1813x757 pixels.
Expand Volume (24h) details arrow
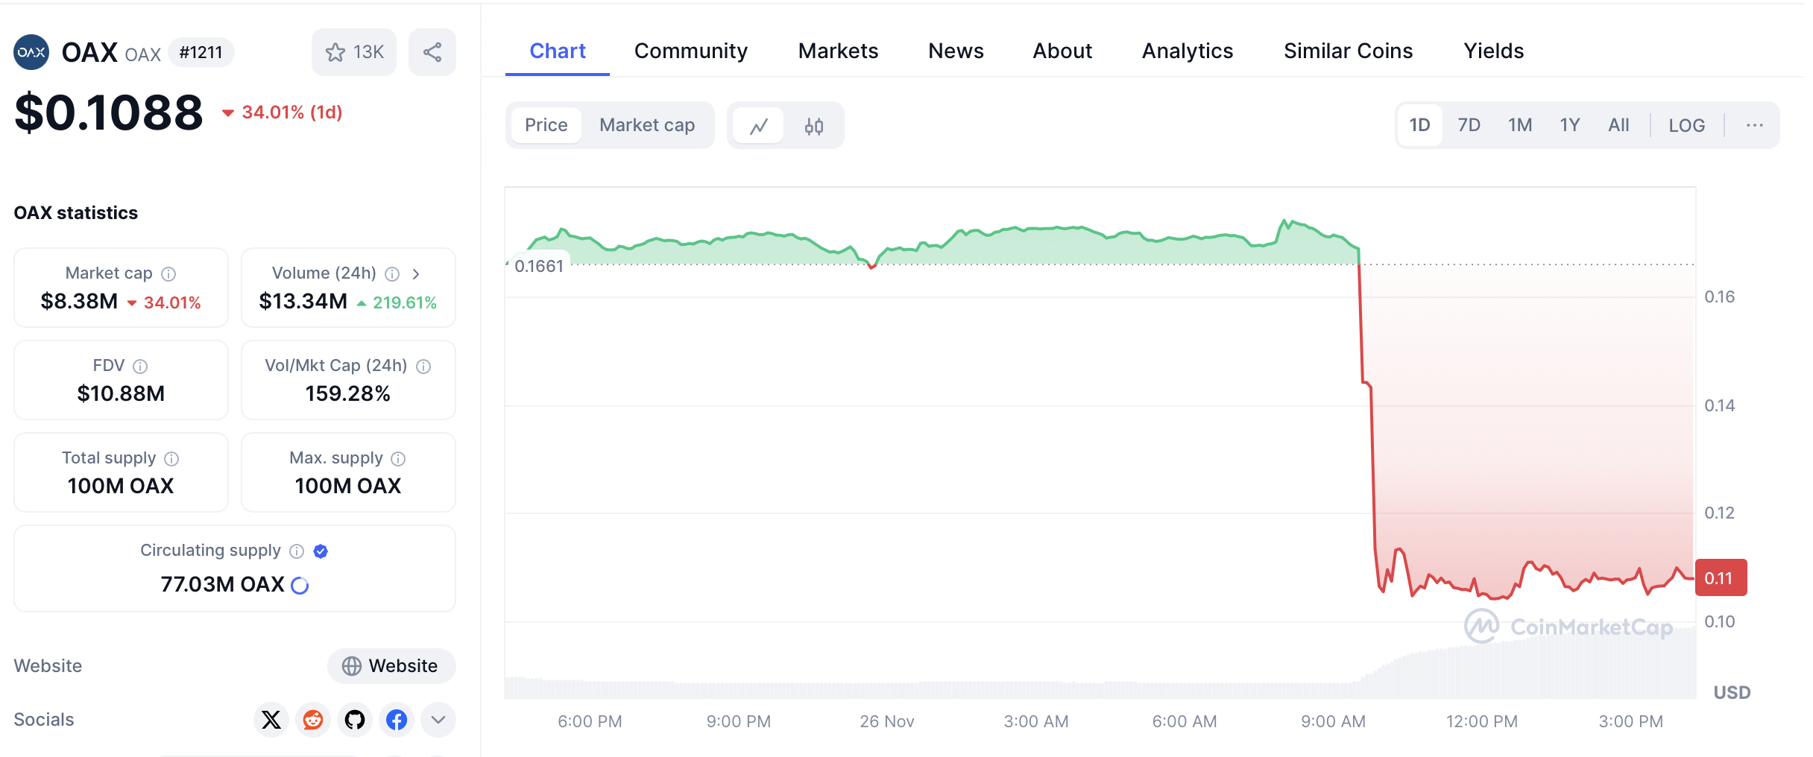click(x=416, y=274)
